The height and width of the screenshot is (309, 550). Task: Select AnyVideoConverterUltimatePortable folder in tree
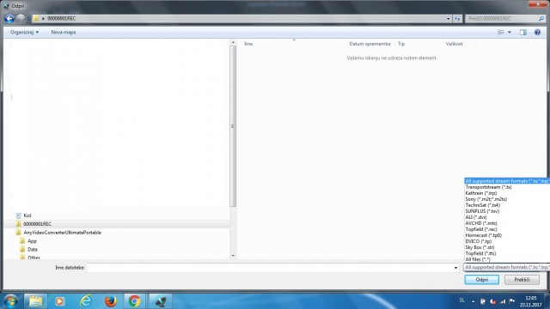[62, 233]
